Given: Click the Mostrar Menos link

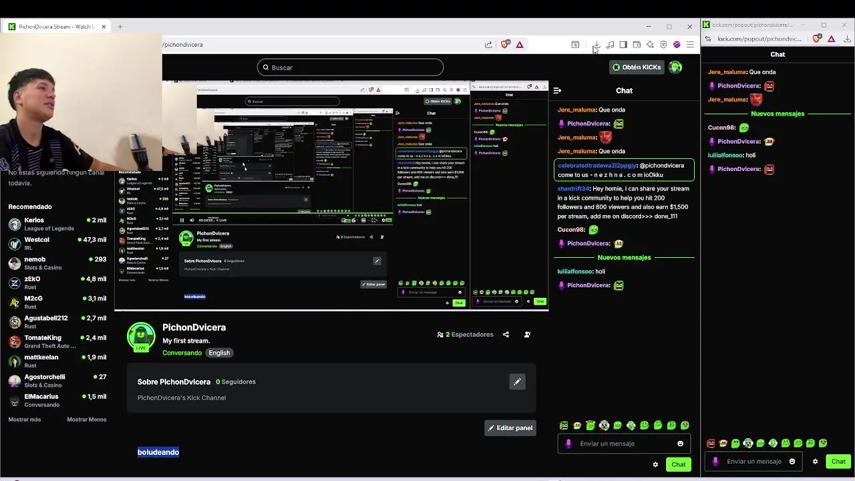Looking at the screenshot, I should point(86,420).
